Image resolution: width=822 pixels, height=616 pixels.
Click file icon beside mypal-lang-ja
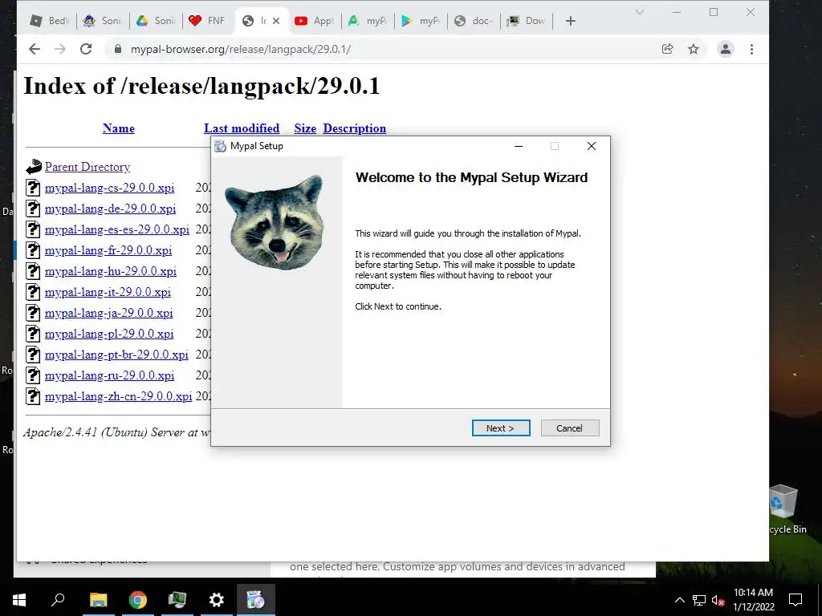pyautogui.click(x=33, y=313)
